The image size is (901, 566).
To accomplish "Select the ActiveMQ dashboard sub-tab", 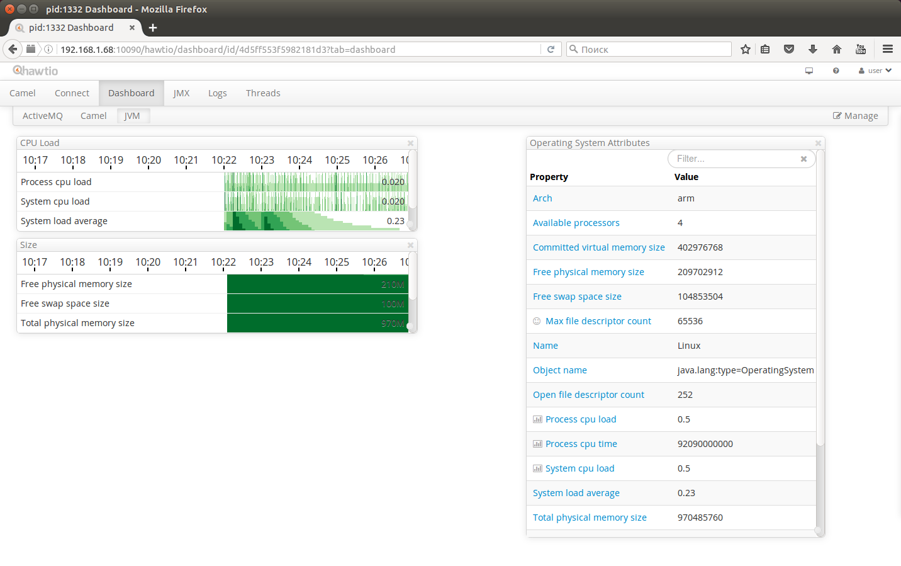I will click(x=43, y=116).
